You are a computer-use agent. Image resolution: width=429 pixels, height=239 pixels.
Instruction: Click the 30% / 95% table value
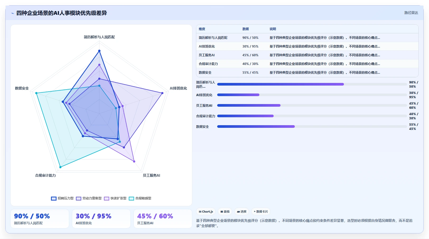click(250, 46)
